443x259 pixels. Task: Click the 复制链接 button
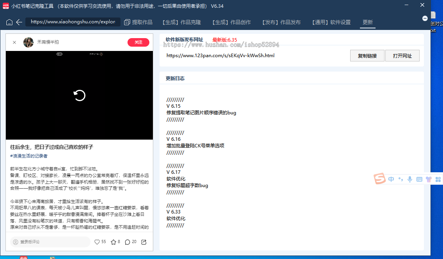[x=367, y=56]
